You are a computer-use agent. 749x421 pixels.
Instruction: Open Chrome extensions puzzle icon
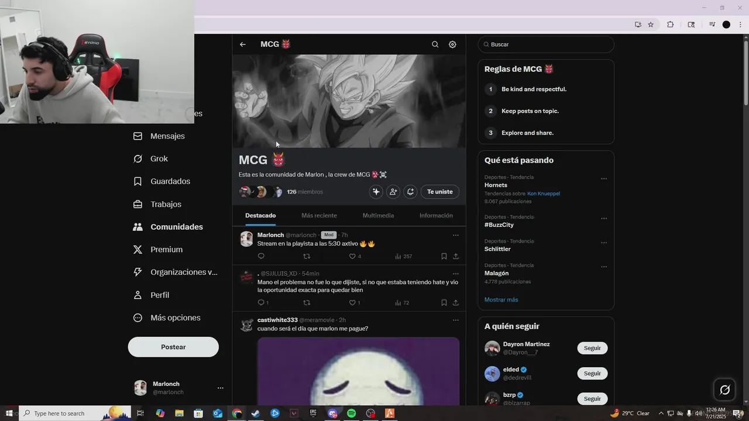[x=671, y=25]
